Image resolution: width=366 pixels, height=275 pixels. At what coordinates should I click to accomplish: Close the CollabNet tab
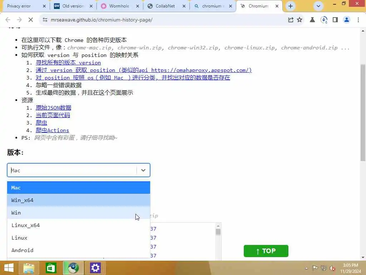coord(184,6)
